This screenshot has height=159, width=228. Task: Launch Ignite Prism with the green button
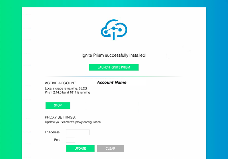114,67
